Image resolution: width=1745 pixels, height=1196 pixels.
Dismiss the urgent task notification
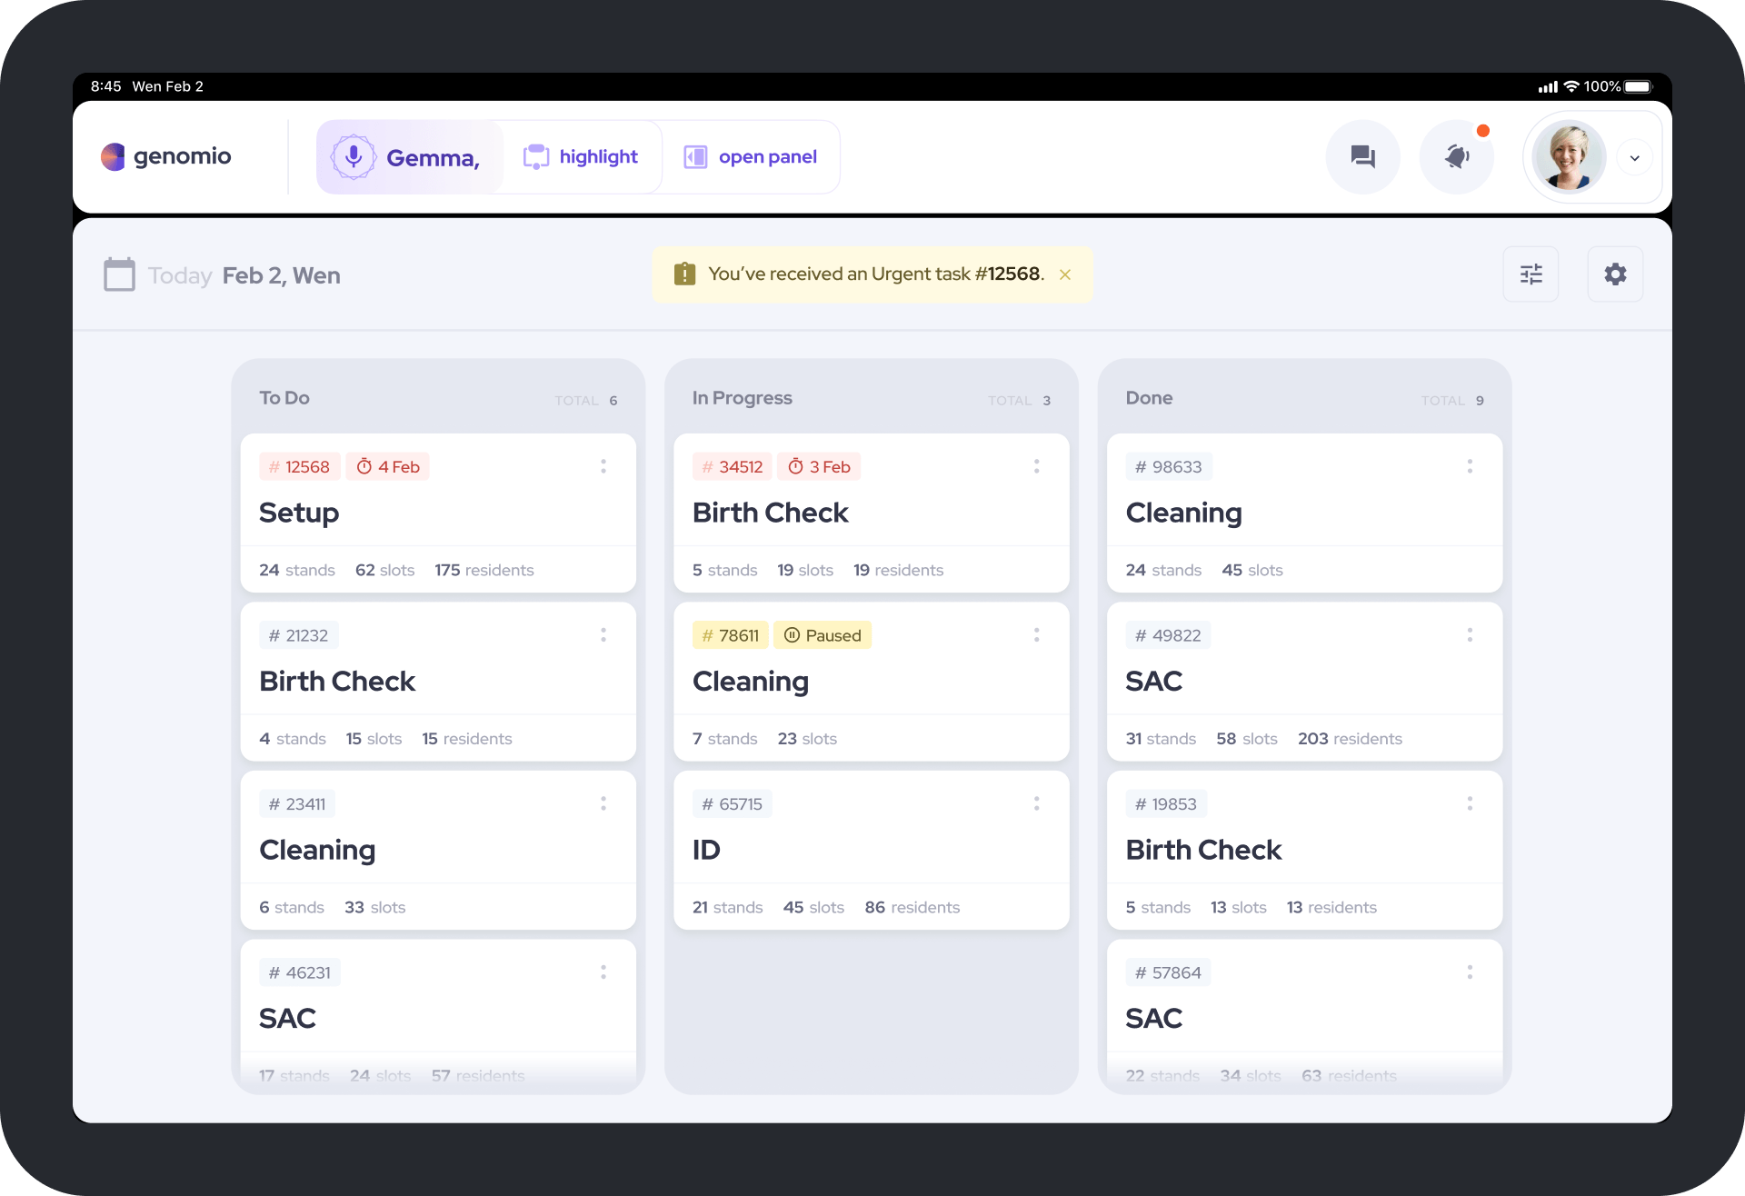[1065, 274]
